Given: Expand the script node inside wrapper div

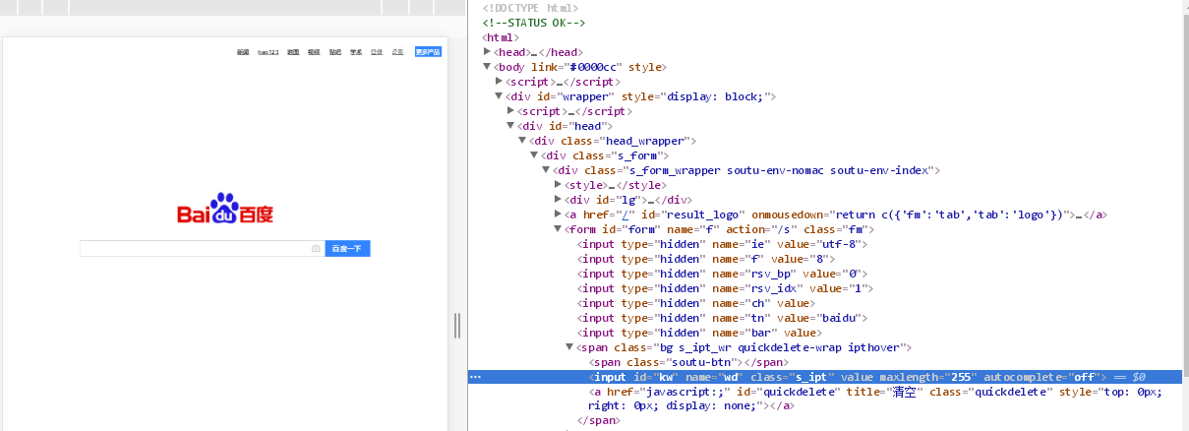Looking at the screenshot, I should 511,111.
